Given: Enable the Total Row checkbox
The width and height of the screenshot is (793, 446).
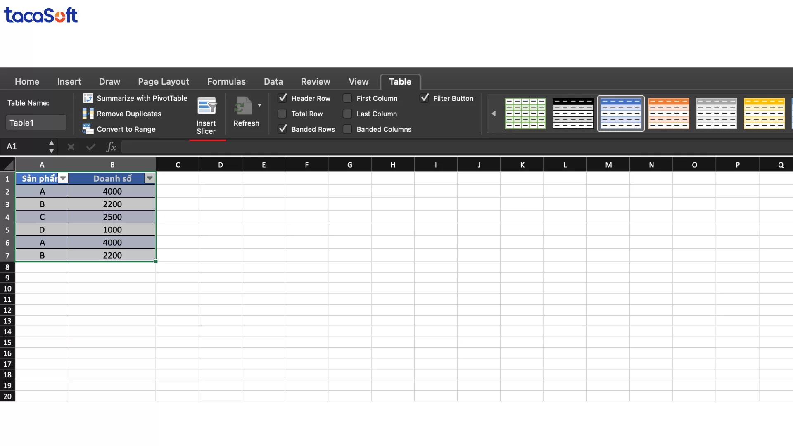Looking at the screenshot, I should [282, 114].
